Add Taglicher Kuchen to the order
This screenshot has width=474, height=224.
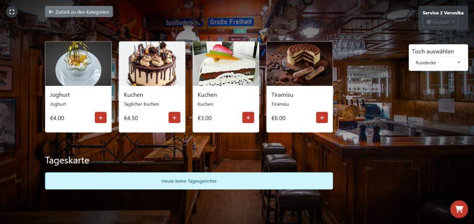click(174, 117)
